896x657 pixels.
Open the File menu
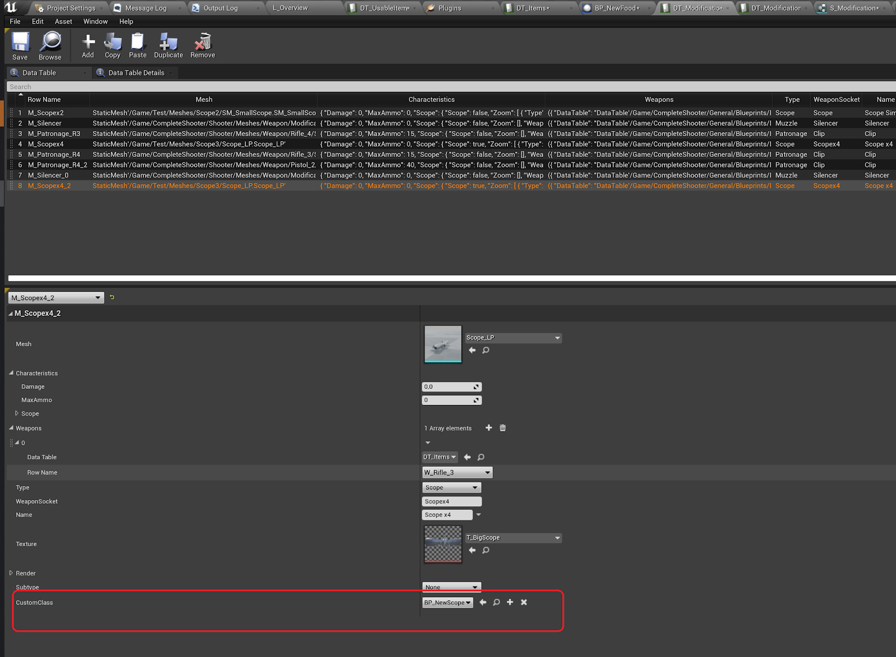(15, 21)
